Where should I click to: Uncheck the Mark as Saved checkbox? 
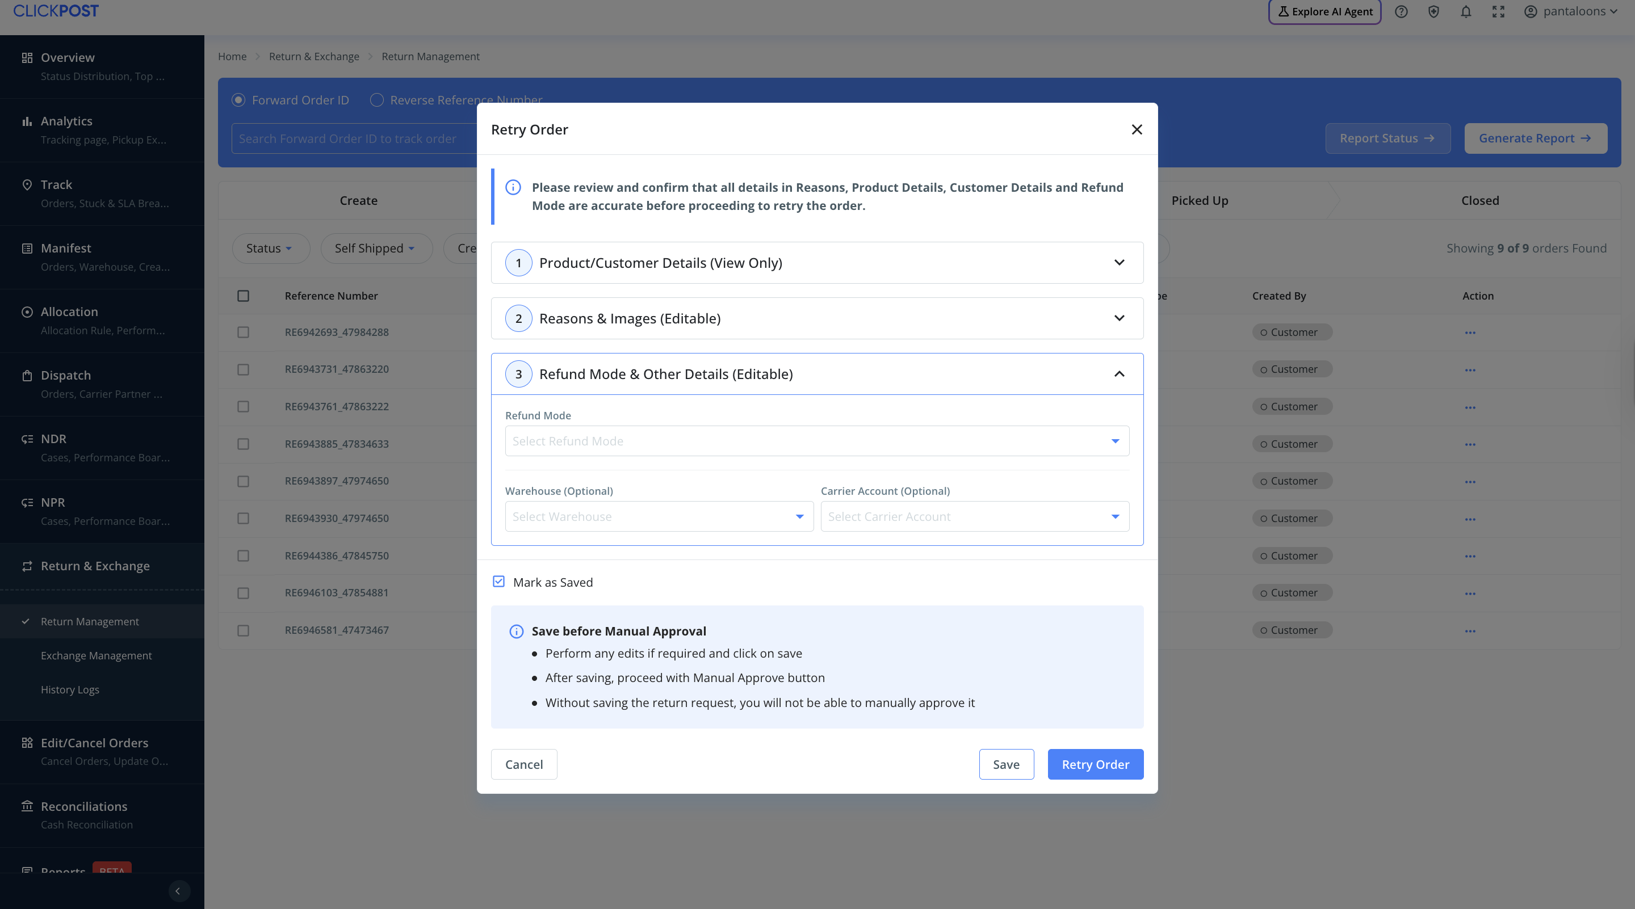[x=499, y=582]
